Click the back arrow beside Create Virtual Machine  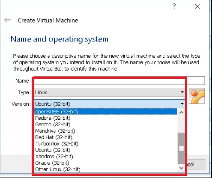click(7, 20)
